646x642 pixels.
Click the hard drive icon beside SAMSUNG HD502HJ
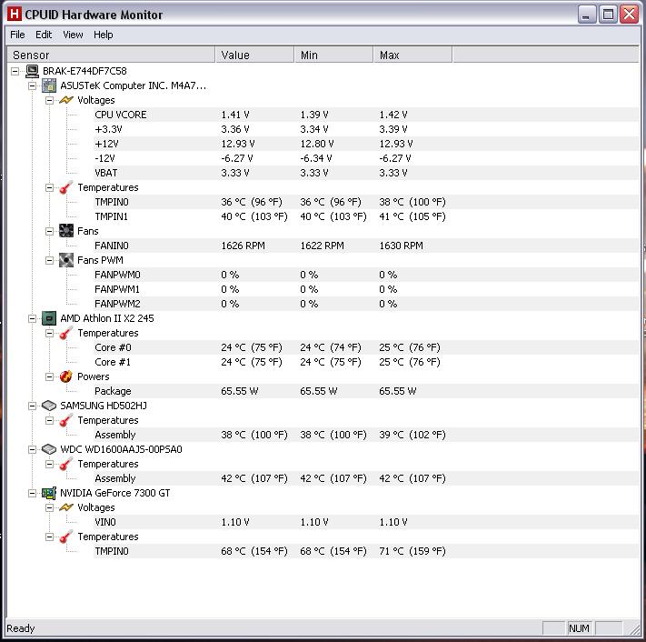click(x=49, y=406)
